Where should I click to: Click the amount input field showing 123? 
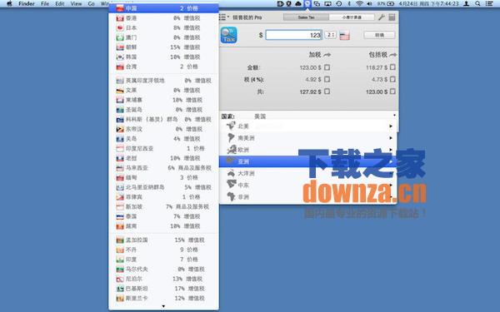[293, 35]
